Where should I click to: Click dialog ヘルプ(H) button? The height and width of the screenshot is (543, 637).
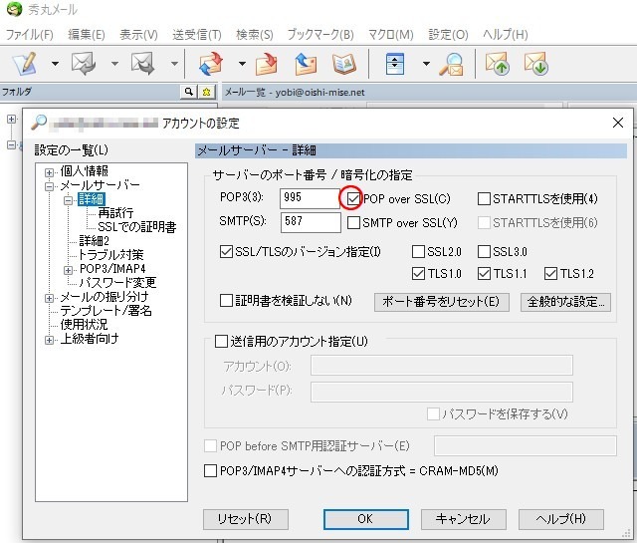point(560,519)
